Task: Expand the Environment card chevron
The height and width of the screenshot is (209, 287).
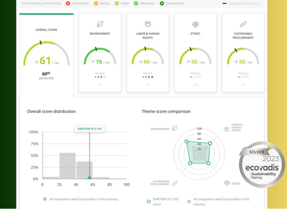Action: (x=100, y=85)
